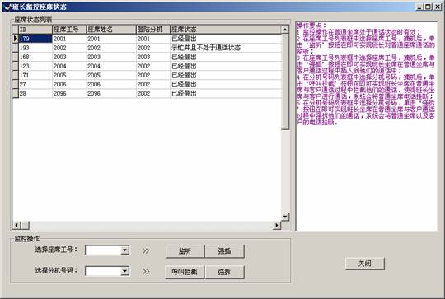
Task: Click the 呼叫拦截 button
Action: 185,272
